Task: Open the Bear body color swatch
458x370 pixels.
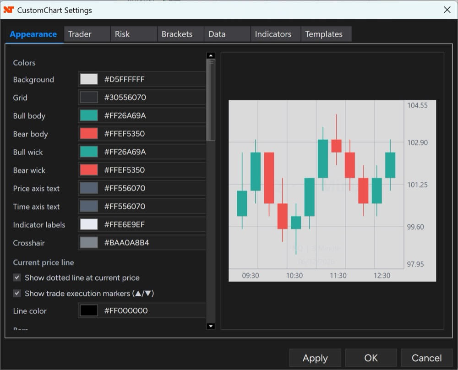Action: click(x=89, y=133)
